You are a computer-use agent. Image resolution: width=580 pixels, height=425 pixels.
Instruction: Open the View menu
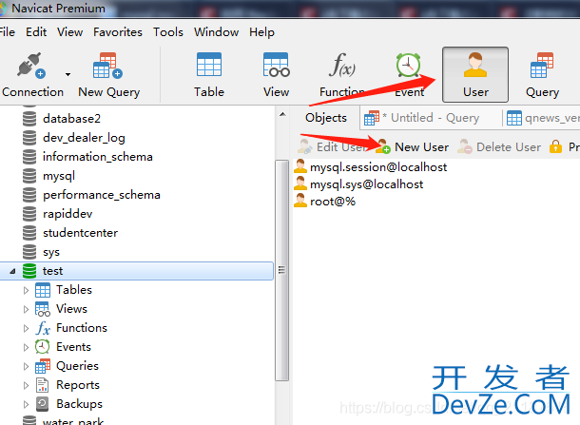coord(69,32)
